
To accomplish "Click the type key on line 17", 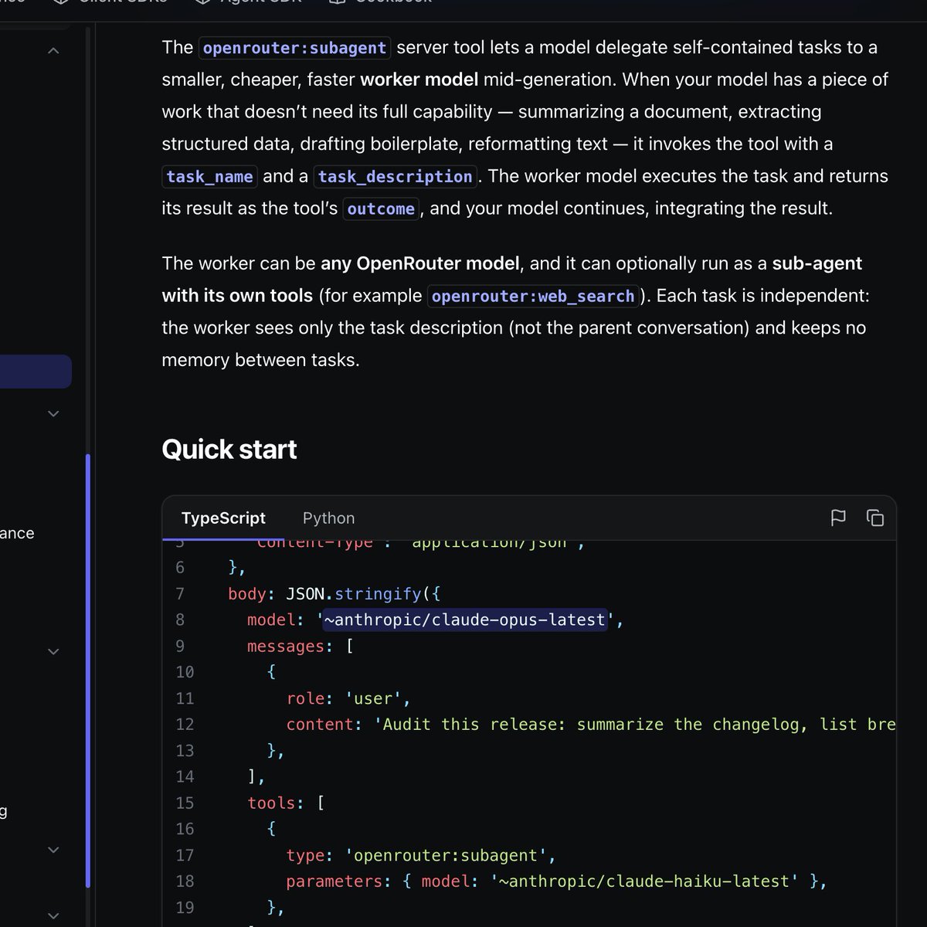I will click(305, 856).
